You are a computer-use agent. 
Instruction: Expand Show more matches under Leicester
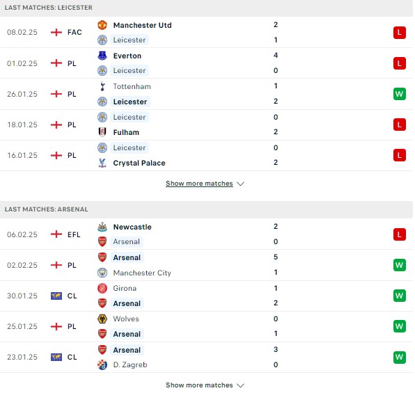[x=199, y=183]
